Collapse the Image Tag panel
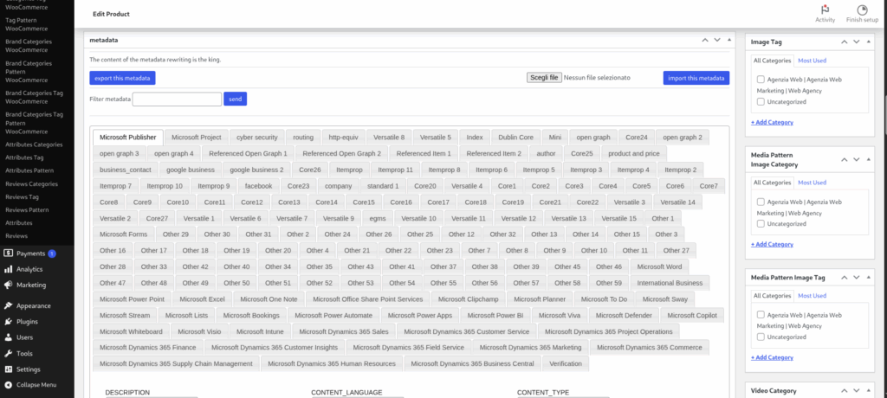 pos(868,42)
